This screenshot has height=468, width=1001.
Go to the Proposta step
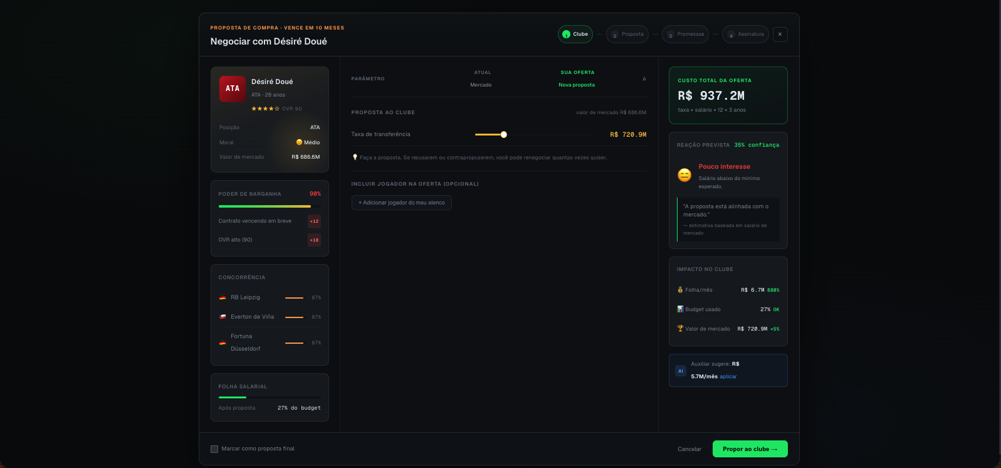(x=627, y=34)
